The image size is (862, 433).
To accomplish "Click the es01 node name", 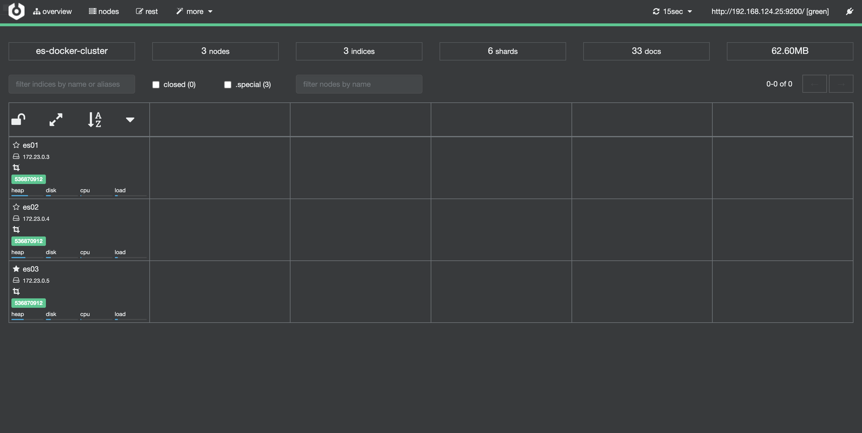I will click(x=31, y=145).
